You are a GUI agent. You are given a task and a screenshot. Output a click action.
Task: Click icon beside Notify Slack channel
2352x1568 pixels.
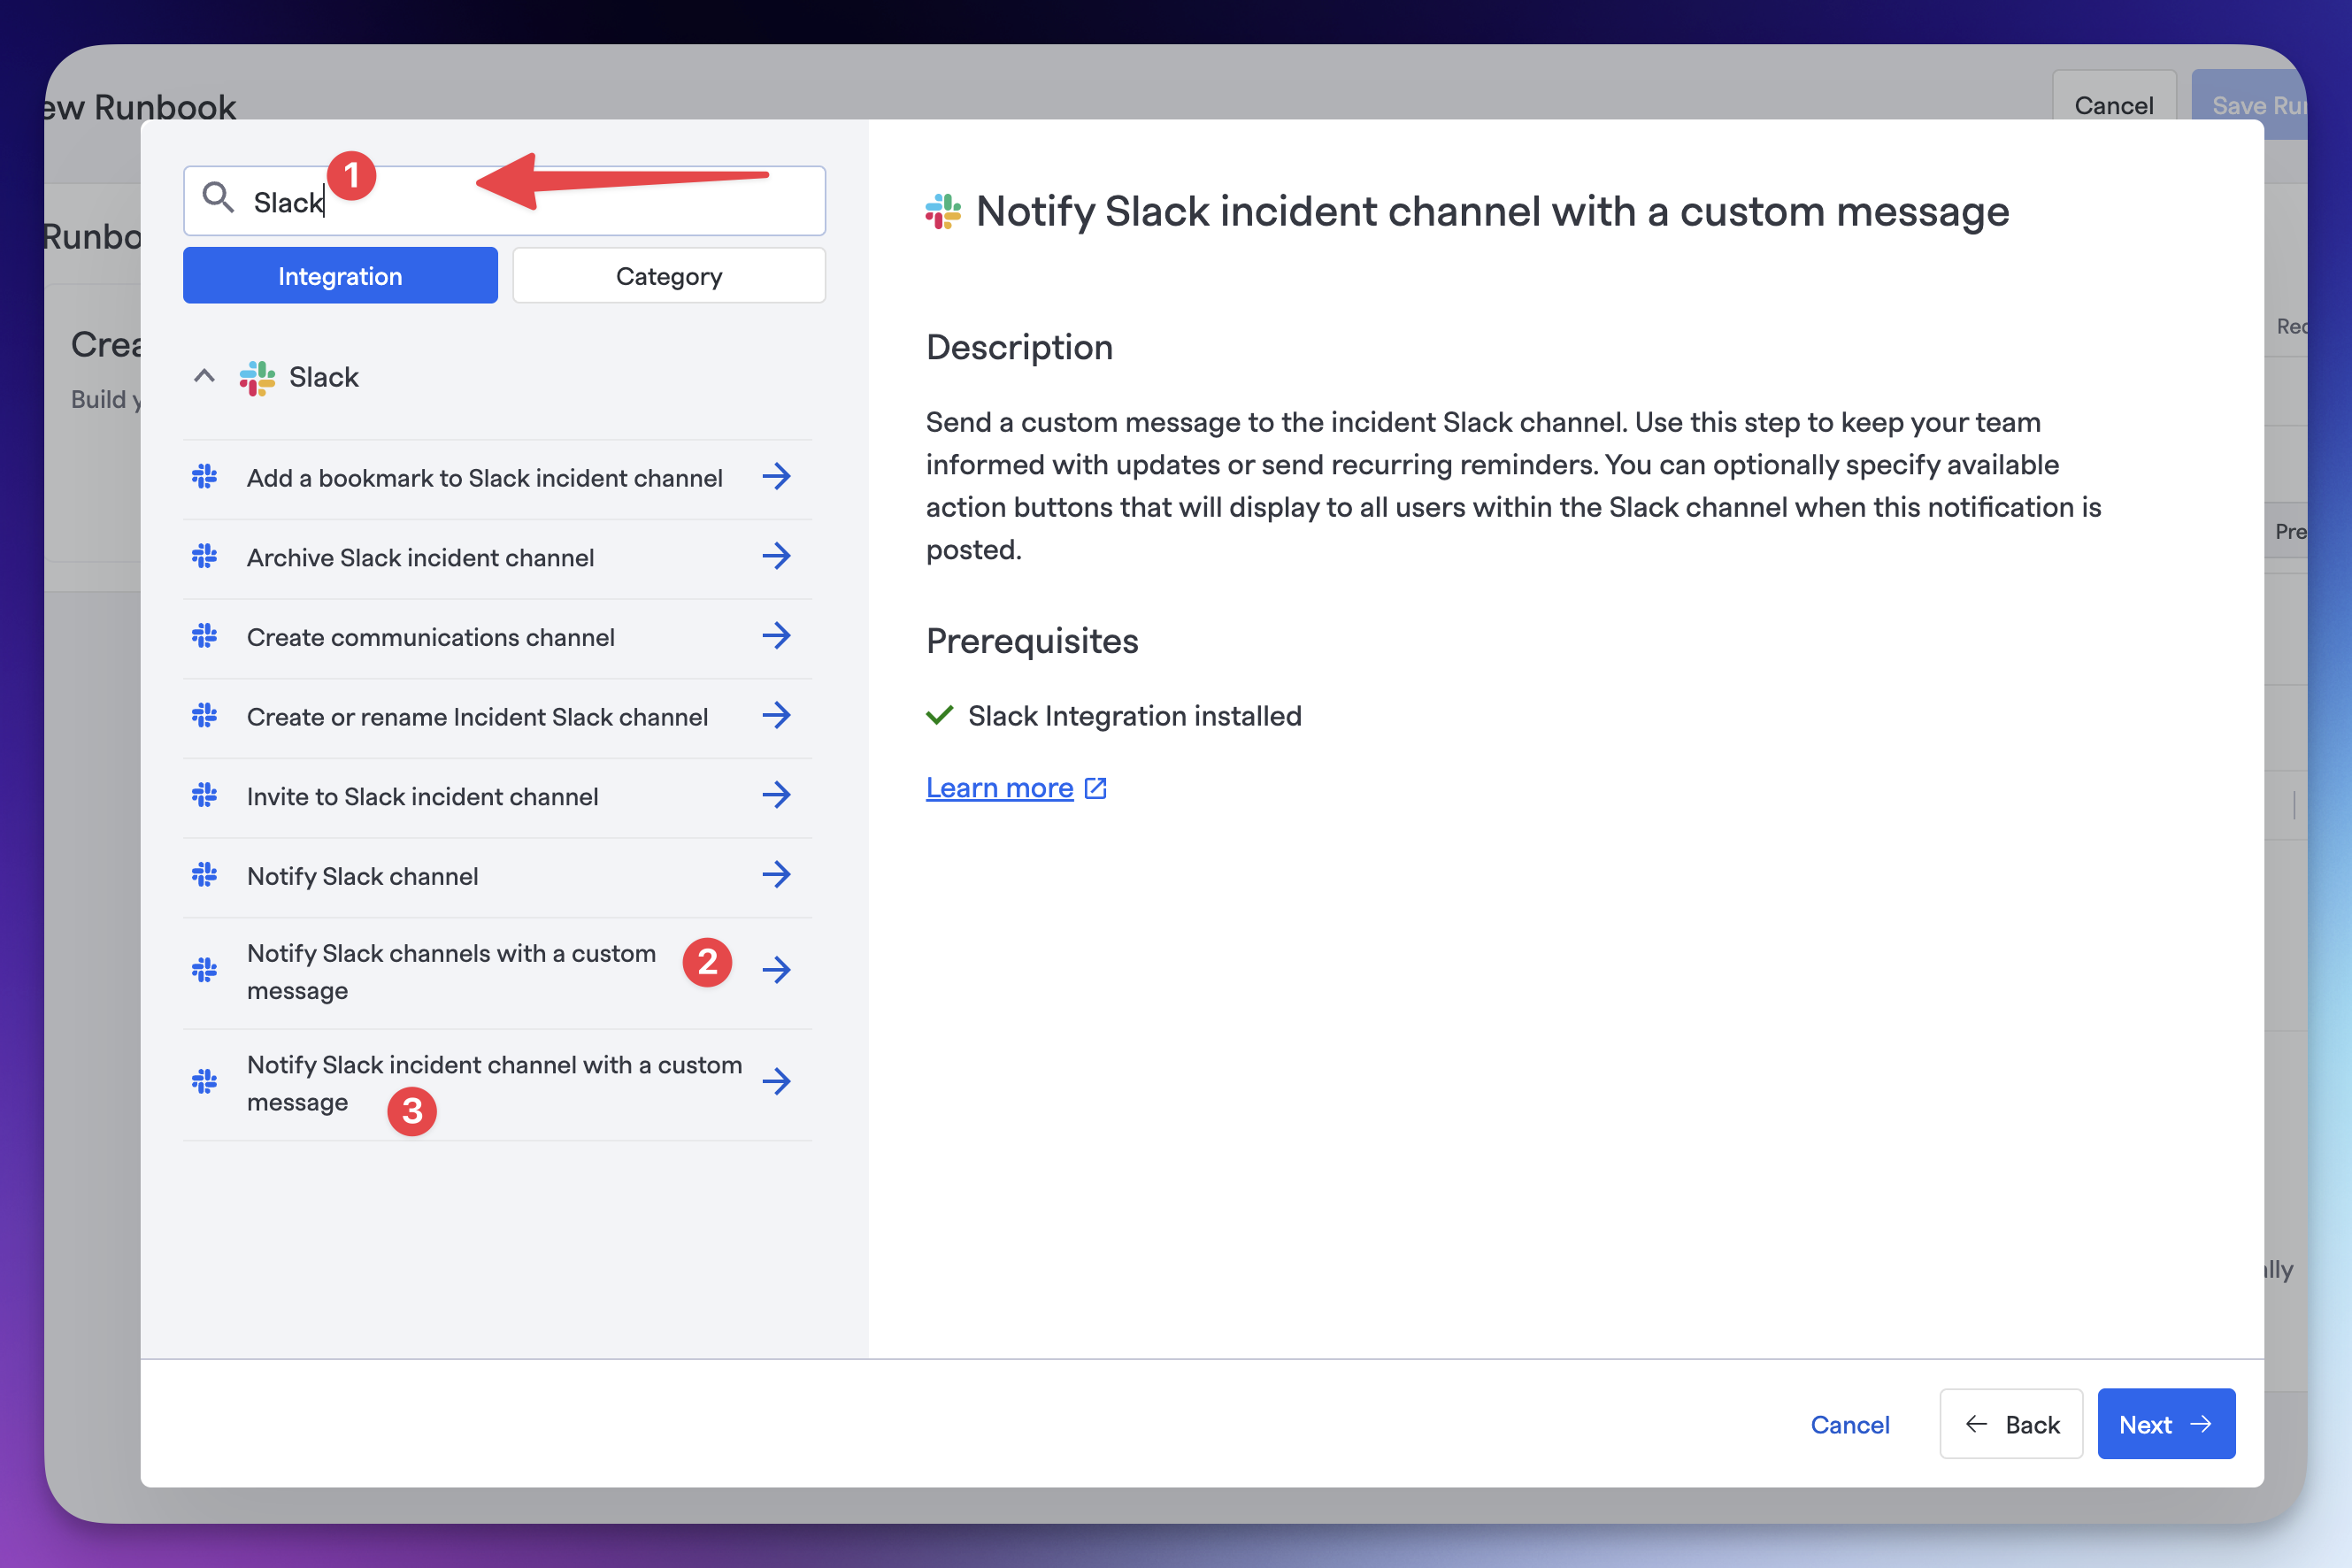205,875
